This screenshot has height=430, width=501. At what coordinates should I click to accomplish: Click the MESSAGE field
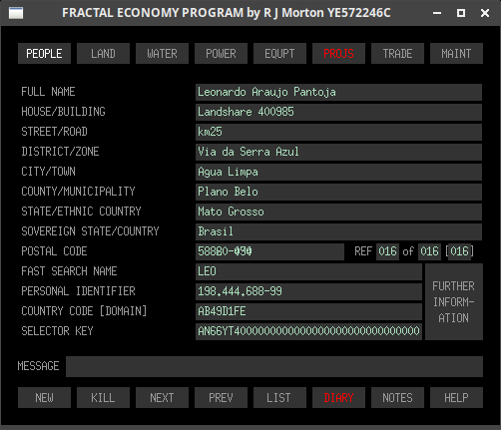(274, 366)
